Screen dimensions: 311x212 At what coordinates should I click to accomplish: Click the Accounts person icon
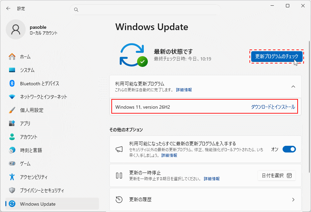pyautogui.click(x=12, y=137)
